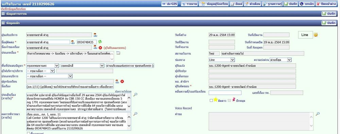Click magnifier icon beside ผลการพิจารณา textbox
Image resolution: width=340 pixels, height=134 pixels.
coord(135,114)
